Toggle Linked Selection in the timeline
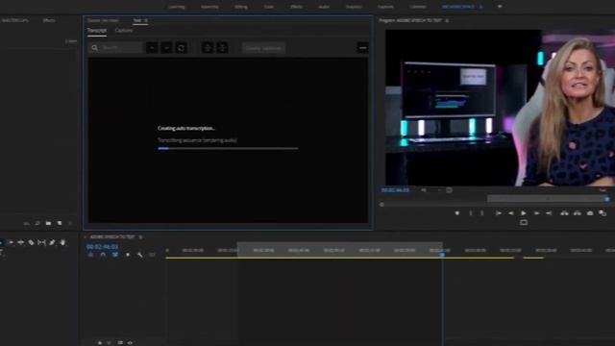 coord(115,255)
